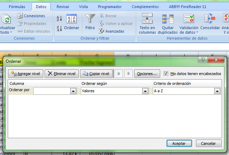Screen dimensions: 229x155
Task: Click the Cancelar button
Action: click(208, 143)
